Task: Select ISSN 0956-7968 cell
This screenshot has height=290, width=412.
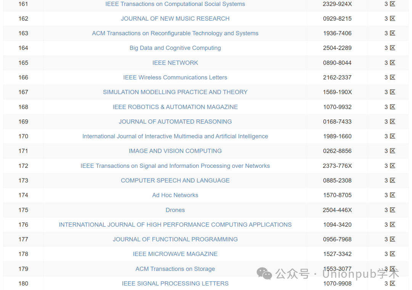Action: tap(337, 239)
